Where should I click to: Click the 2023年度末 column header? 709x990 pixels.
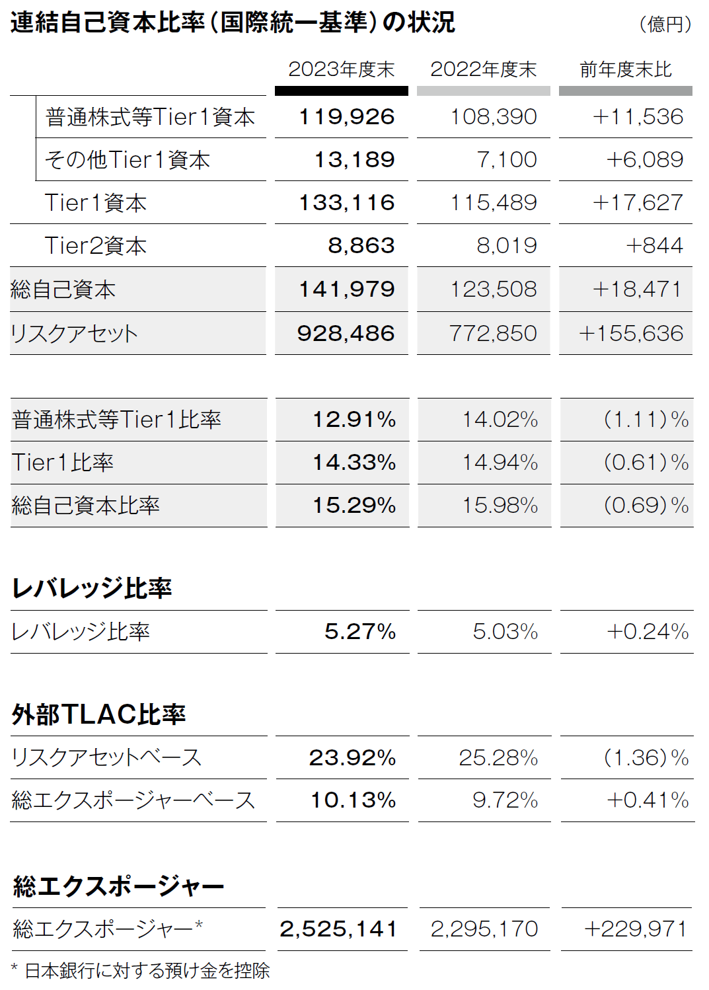342,69
